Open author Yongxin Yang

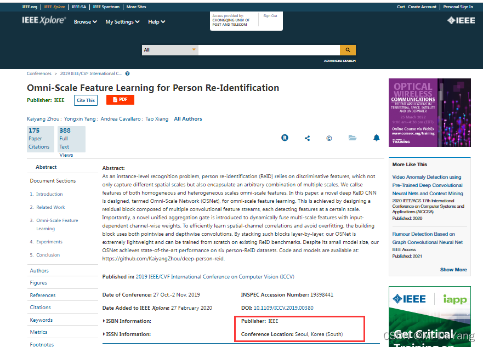[x=80, y=119]
